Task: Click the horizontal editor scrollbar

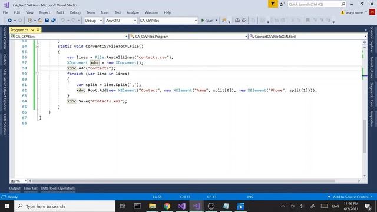Action: click(x=183, y=181)
